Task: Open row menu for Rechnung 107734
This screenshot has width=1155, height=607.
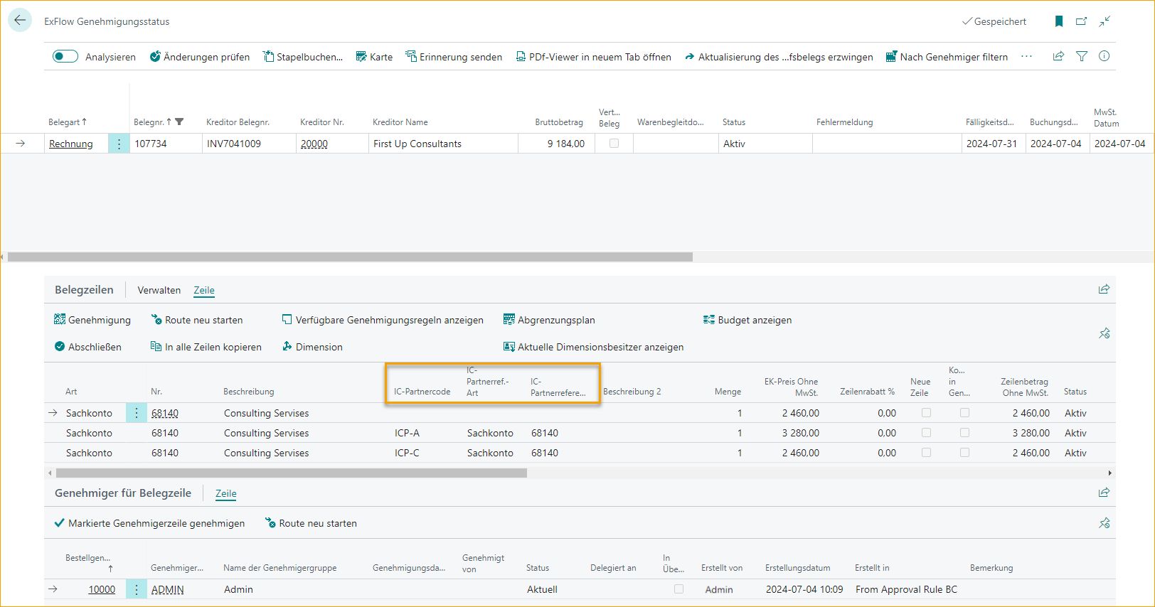Action: [x=119, y=144]
